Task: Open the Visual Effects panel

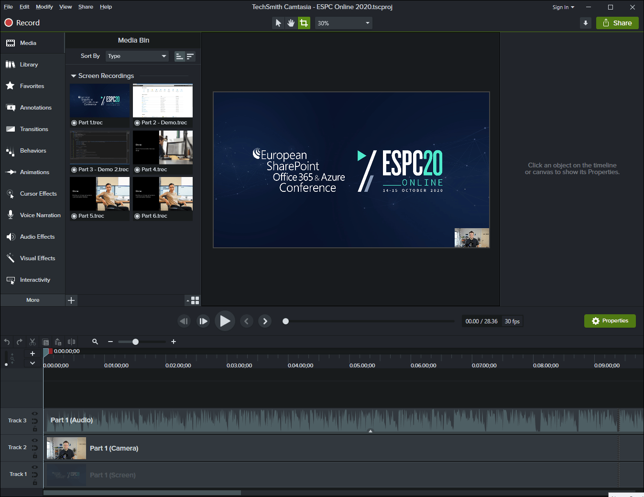Action: click(33, 258)
